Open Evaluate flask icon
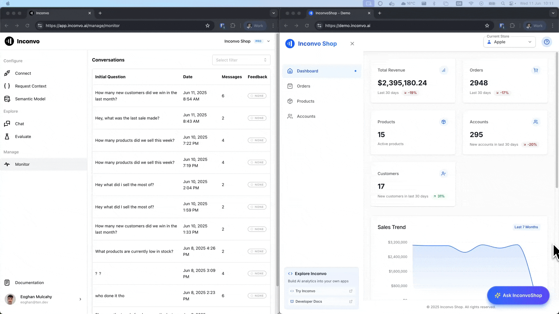The image size is (559, 314). (7, 136)
